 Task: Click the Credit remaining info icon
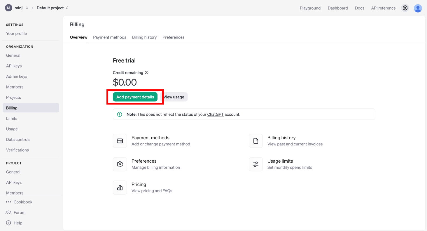click(x=147, y=72)
